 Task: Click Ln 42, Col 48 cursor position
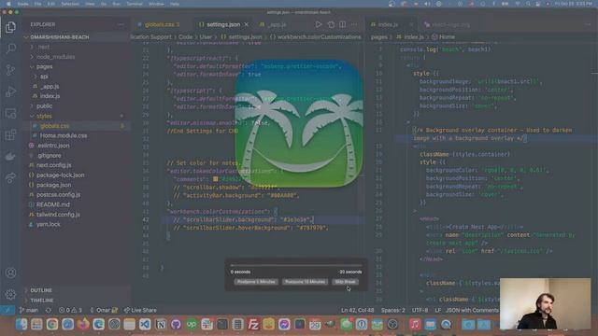coord(357,310)
